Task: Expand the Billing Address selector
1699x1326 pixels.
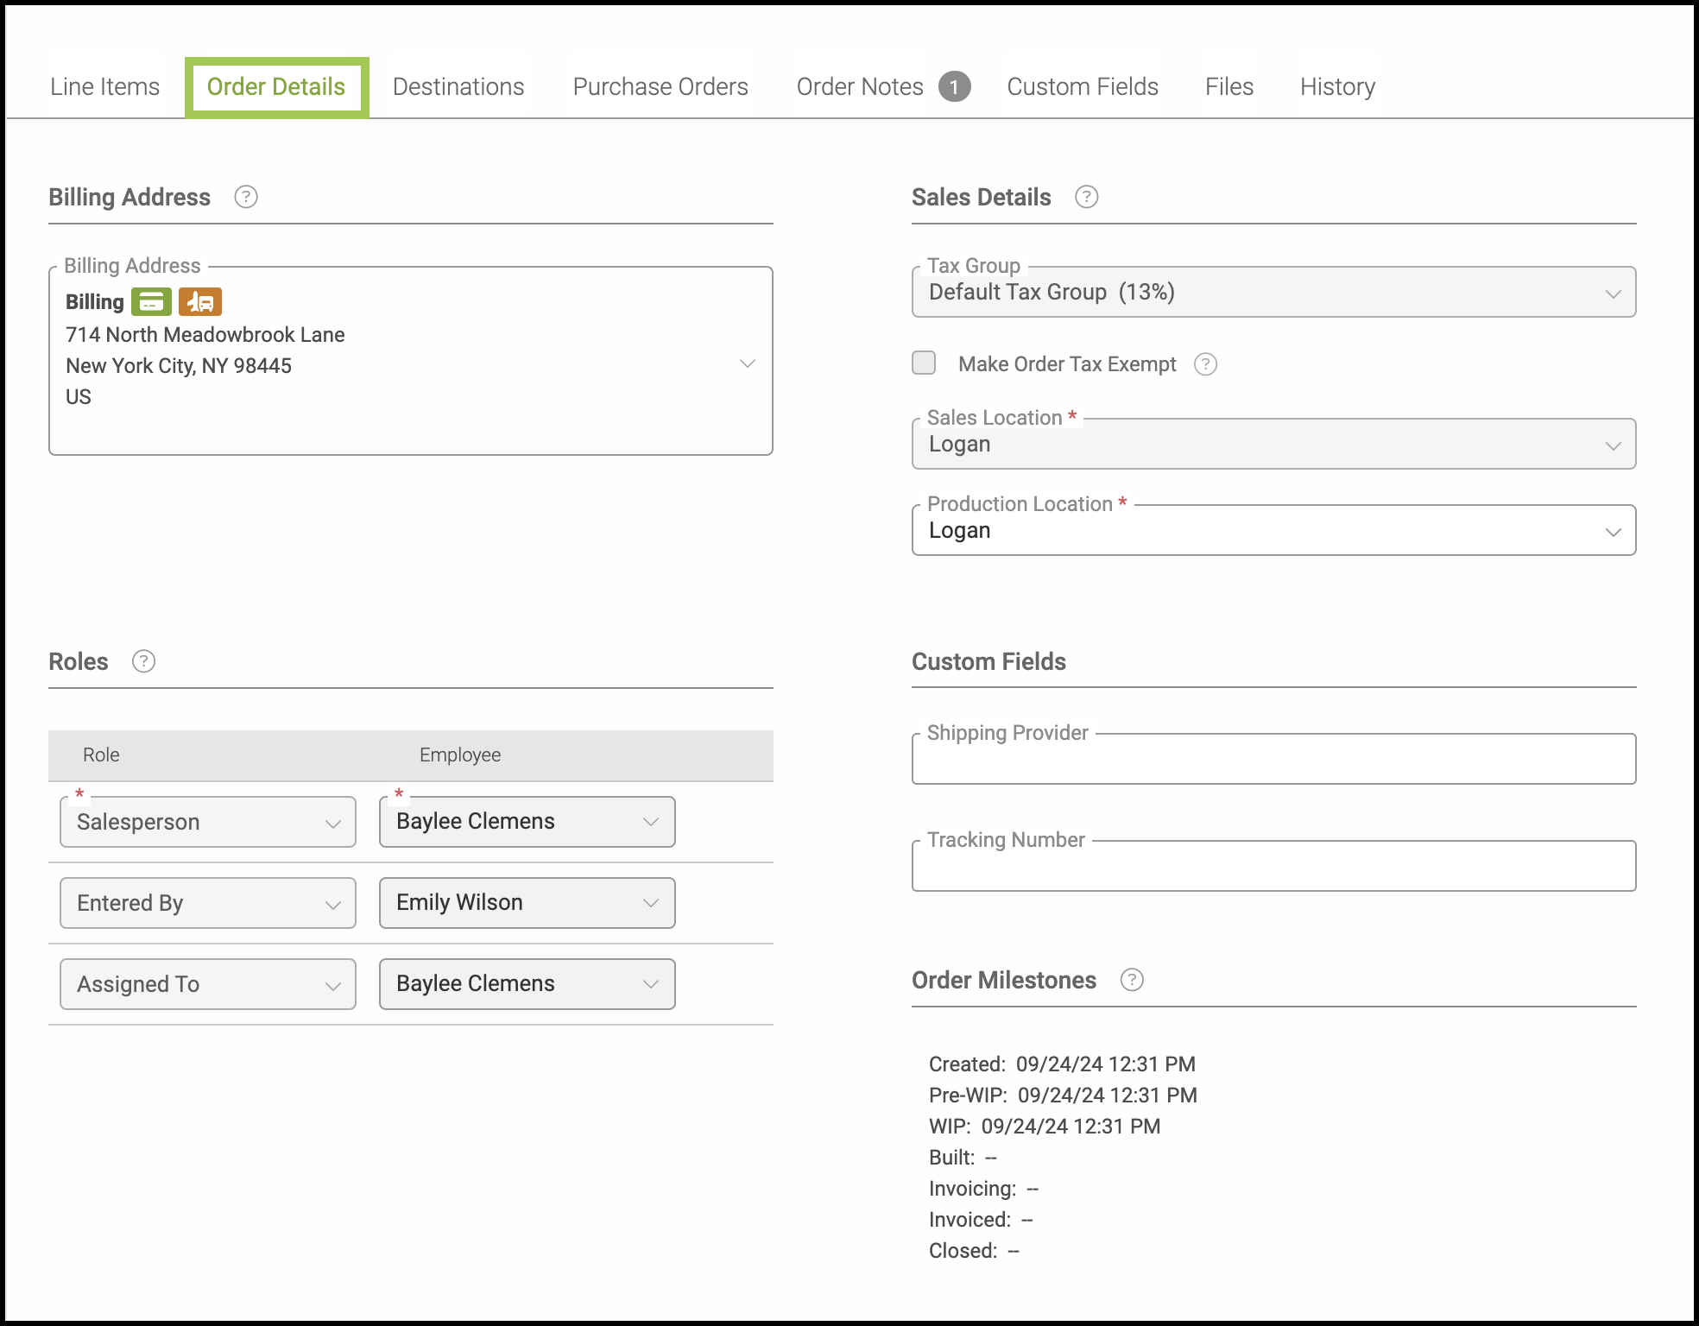Action: pyautogui.click(x=747, y=363)
